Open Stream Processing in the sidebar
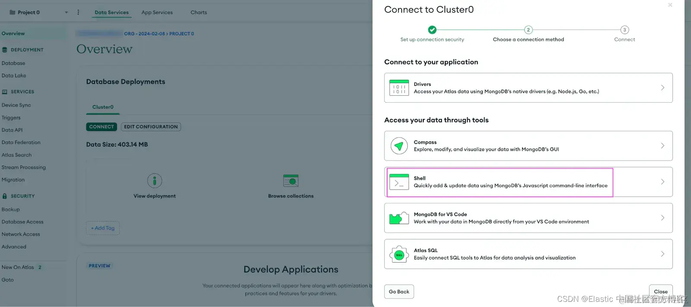The image size is (691, 307). [x=23, y=168]
